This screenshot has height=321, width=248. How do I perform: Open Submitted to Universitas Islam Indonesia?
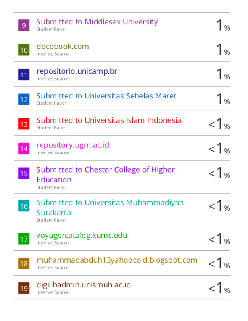[109, 120]
